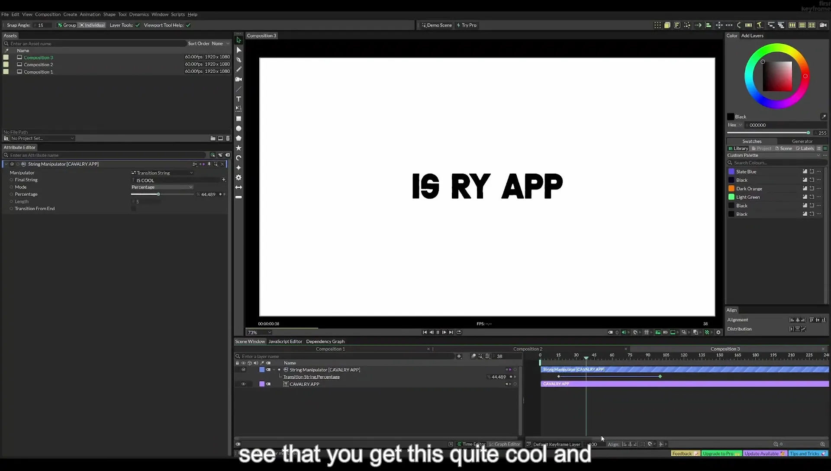The image size is (831, 471).
Task: Open the Sort Order dropdown
Action: [x=220, y=44]
